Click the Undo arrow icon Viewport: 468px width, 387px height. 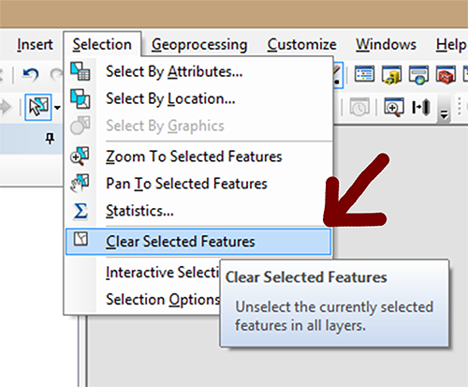point(31,75)
